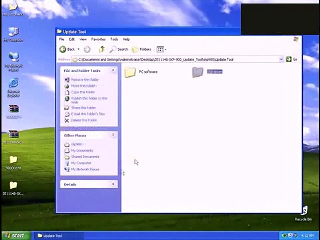Click the Forward arrow button
Image resolution: width=320 pixels, height=240 pixels.
point(87,49)
